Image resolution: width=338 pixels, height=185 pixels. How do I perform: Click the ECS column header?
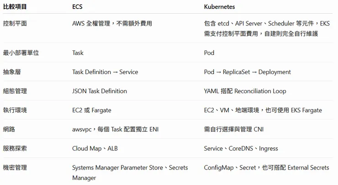(x=77, y=7)
